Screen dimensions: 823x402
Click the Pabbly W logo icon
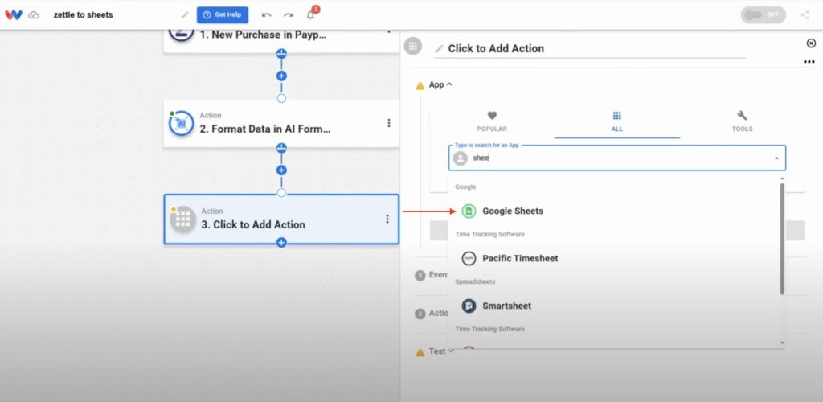pyautogui.click(x=14, y=14)
